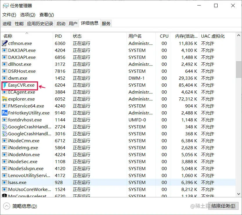Viewport: 242px width, 215px height.
Task: Click PID 6204 cell
Action: [60, 85]
